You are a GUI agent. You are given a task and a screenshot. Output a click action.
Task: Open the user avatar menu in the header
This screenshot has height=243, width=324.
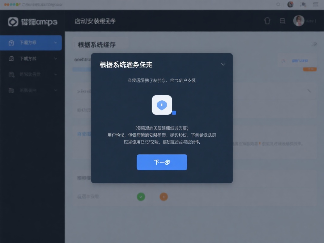(298, 20)
